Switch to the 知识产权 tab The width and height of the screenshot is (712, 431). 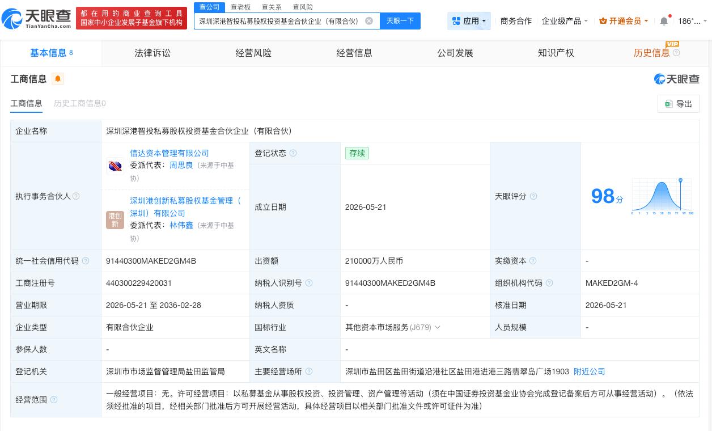556,53
